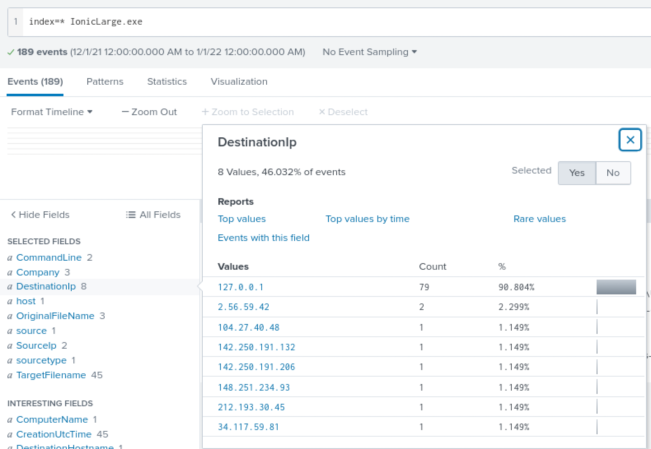Image resolution: width=651 pixels, height=449 pixels.
Task: Filter by value 34.117.59.81
Action: 248,427
